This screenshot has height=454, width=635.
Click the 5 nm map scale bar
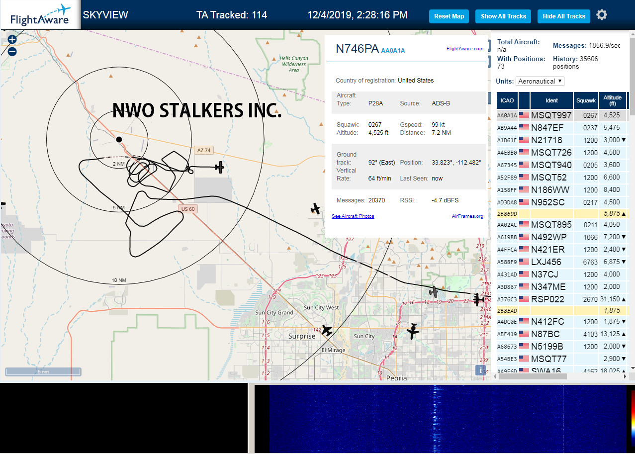[43, 371]
